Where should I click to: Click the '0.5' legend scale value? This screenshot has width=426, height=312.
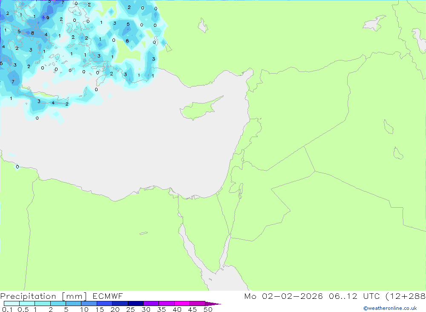[23, 309]
